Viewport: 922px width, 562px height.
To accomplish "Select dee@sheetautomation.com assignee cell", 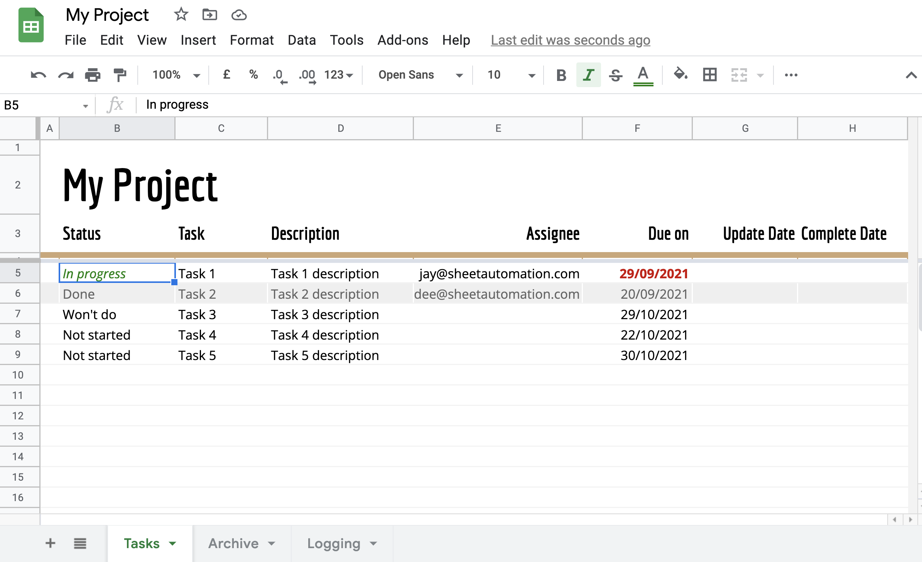I will click(x=498, y=294).
